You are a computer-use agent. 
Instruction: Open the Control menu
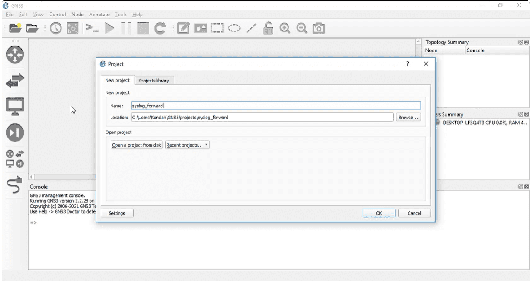click(x=57, y=15)
